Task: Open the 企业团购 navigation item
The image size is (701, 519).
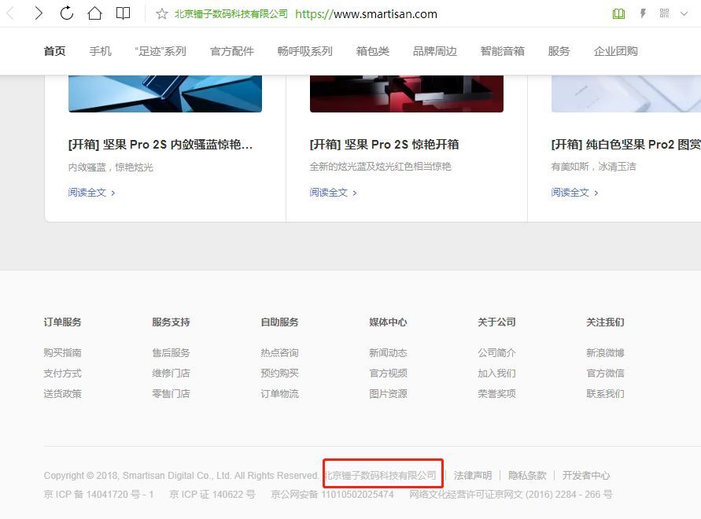Action: tap(615, 51)
